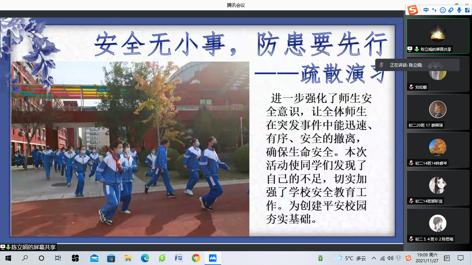Image resolution: width=472 pixels, height=265 pixels.
Task: Open the Sogou skin eraser-shaped icon
Action: (x=451, y=10)
